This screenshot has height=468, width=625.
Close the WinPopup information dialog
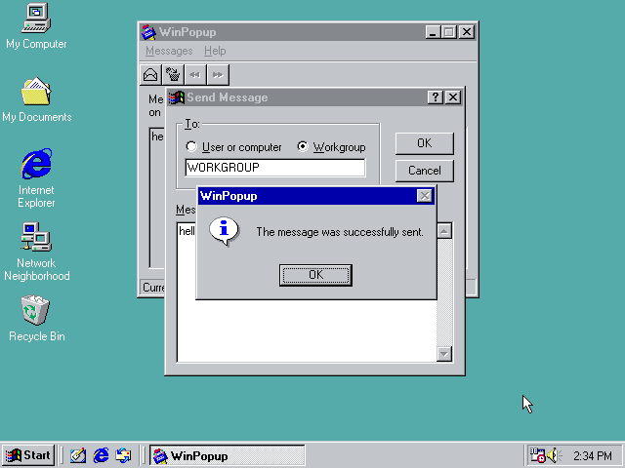pyautogui.click(x=425, y=196)
